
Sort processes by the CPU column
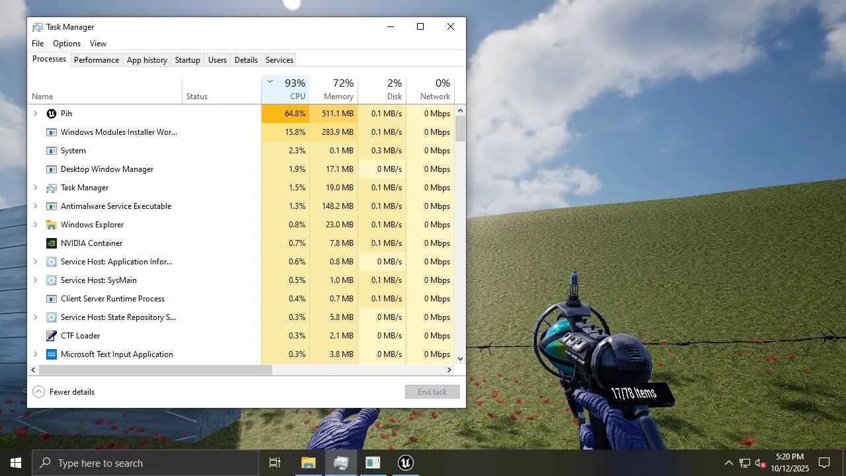pyautogui.click(x=286, y=91)
